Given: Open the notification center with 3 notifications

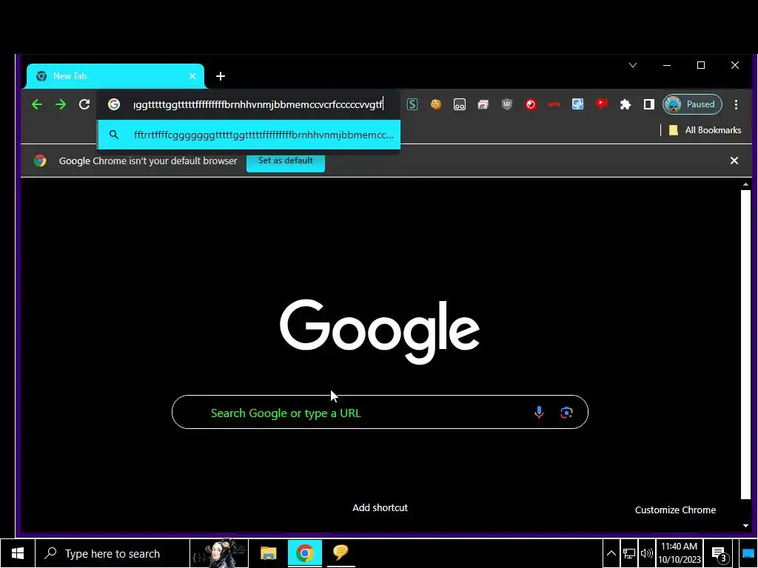Looking at the screenshot, I should click(720, 555).
